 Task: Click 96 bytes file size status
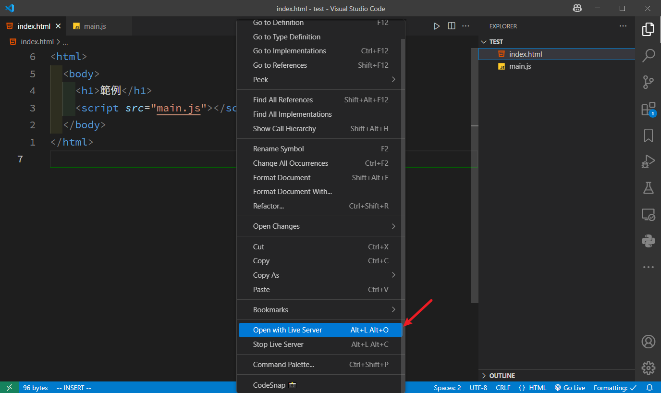point(36,388)
